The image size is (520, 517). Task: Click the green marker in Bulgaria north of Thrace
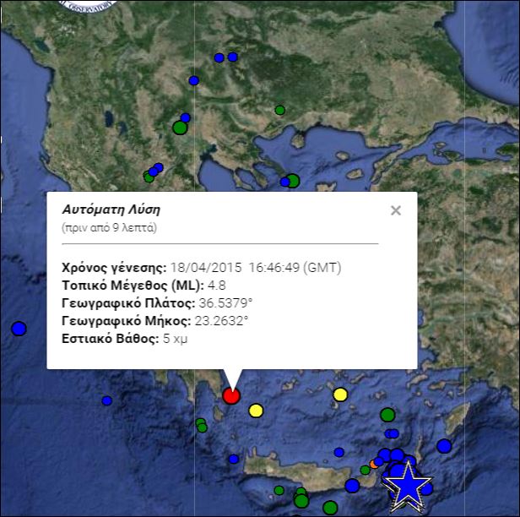(280, 110)
